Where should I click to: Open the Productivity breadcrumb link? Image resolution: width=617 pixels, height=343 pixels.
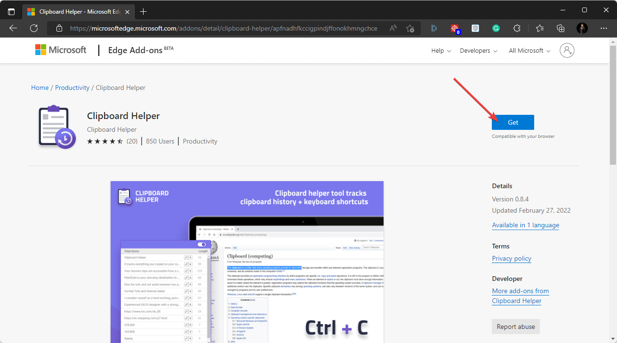[x=72, y=88]
